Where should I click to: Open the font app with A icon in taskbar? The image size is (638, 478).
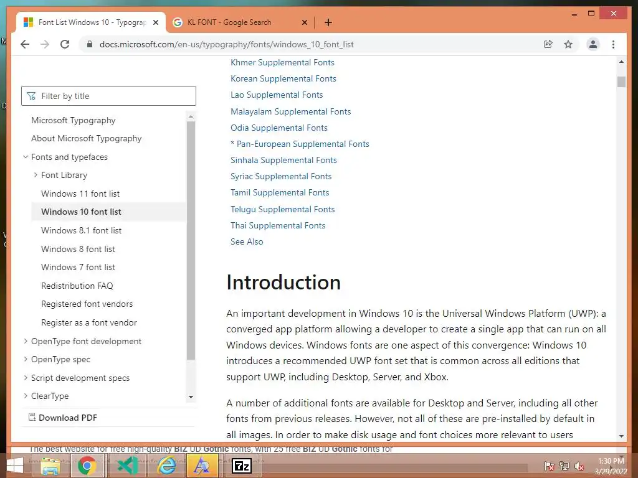(202, 466)
